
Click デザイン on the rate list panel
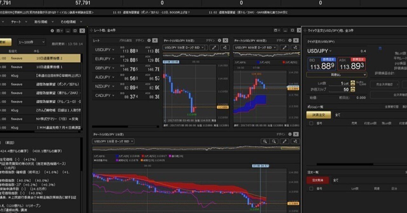click(140, 41)
